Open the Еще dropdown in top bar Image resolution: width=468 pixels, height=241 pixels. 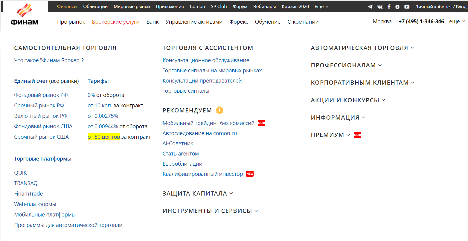pyautogui.click(x=321, y=7)
